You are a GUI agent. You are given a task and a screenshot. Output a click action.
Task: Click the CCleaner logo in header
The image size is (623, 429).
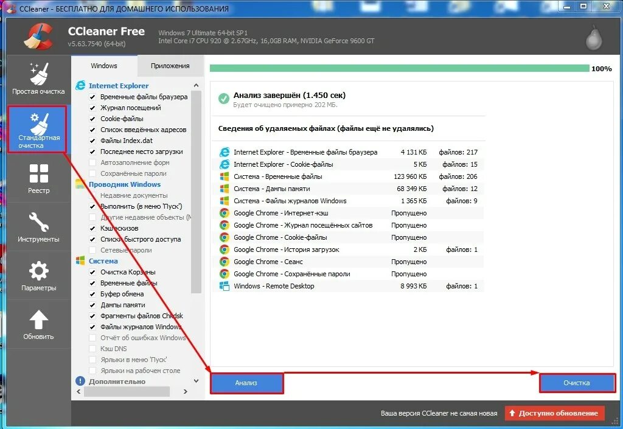pyautogui.click(x=38, y=37)
